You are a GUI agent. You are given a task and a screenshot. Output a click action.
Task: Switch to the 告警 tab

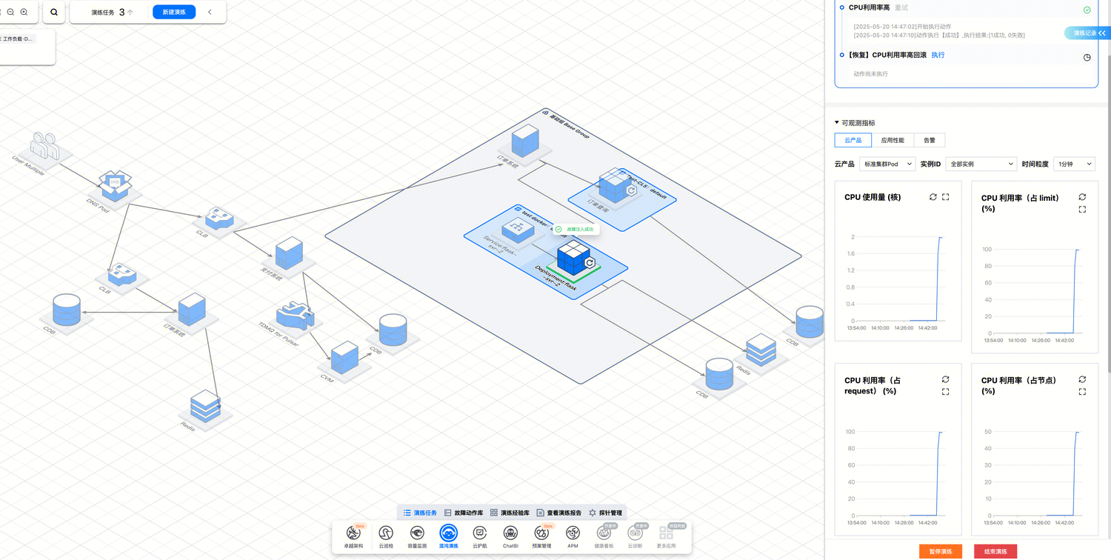[930, 140]
